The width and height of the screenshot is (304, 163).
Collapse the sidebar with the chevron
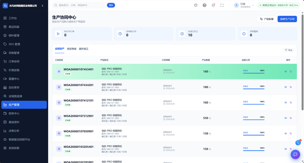[x=43, y=6]
